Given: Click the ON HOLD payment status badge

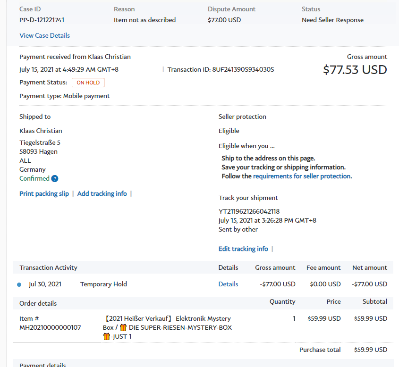Looking at the screenshot, I should point(88,83).
